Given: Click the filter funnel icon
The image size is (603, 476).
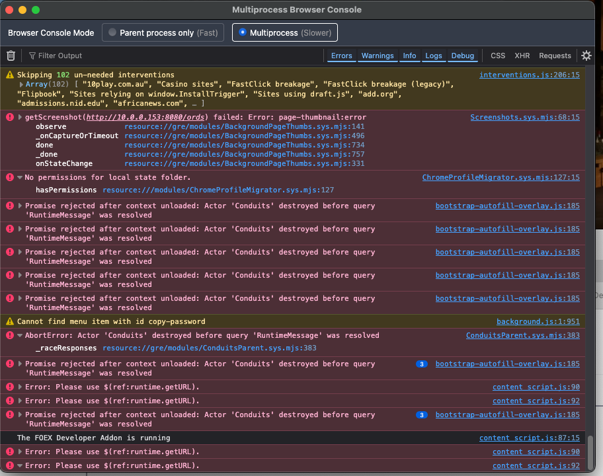Looking at the screenshot, I should tap(32, 56).
